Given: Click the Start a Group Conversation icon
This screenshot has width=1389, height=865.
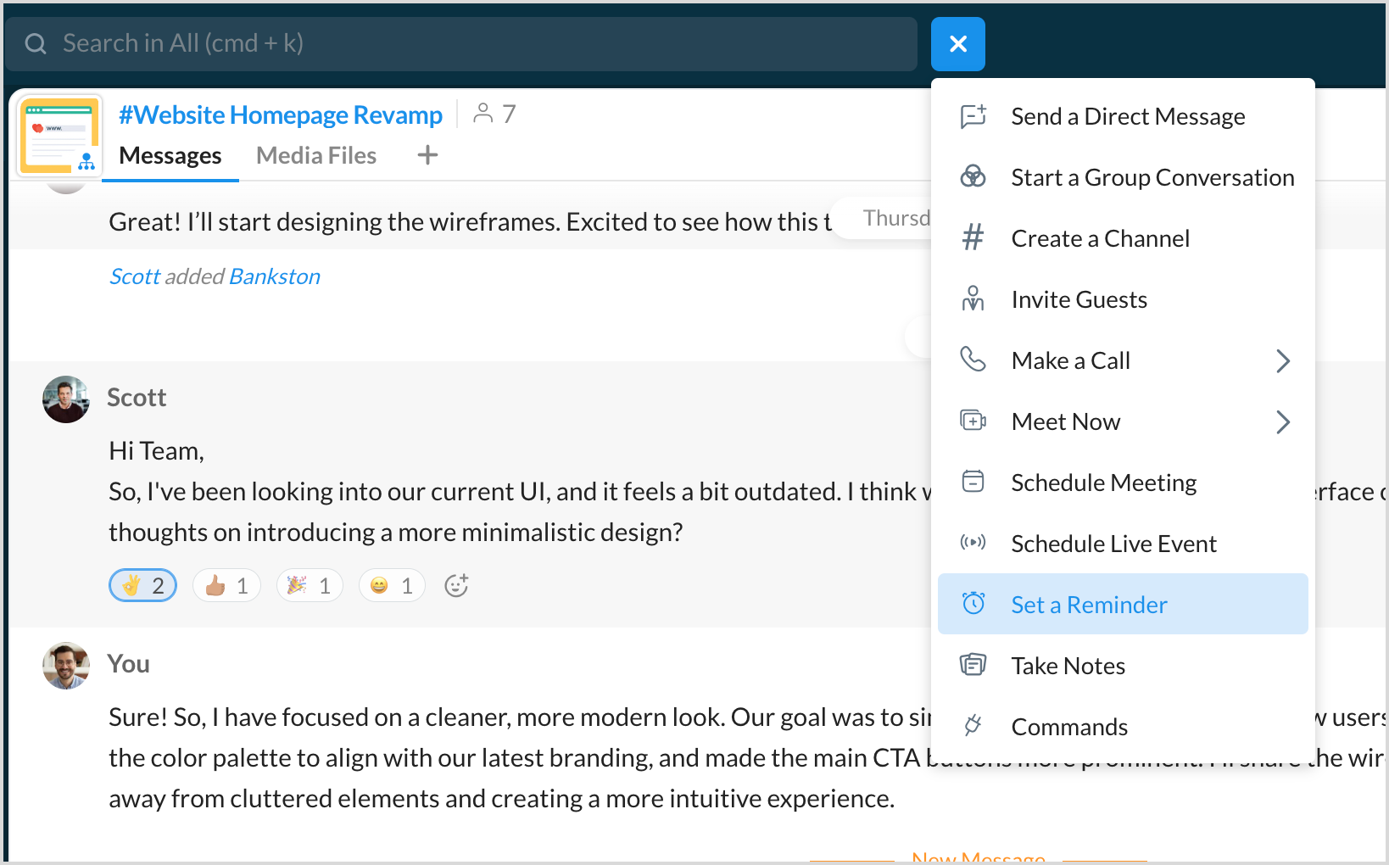Looking at the screenshot, I should coord(973,177).
